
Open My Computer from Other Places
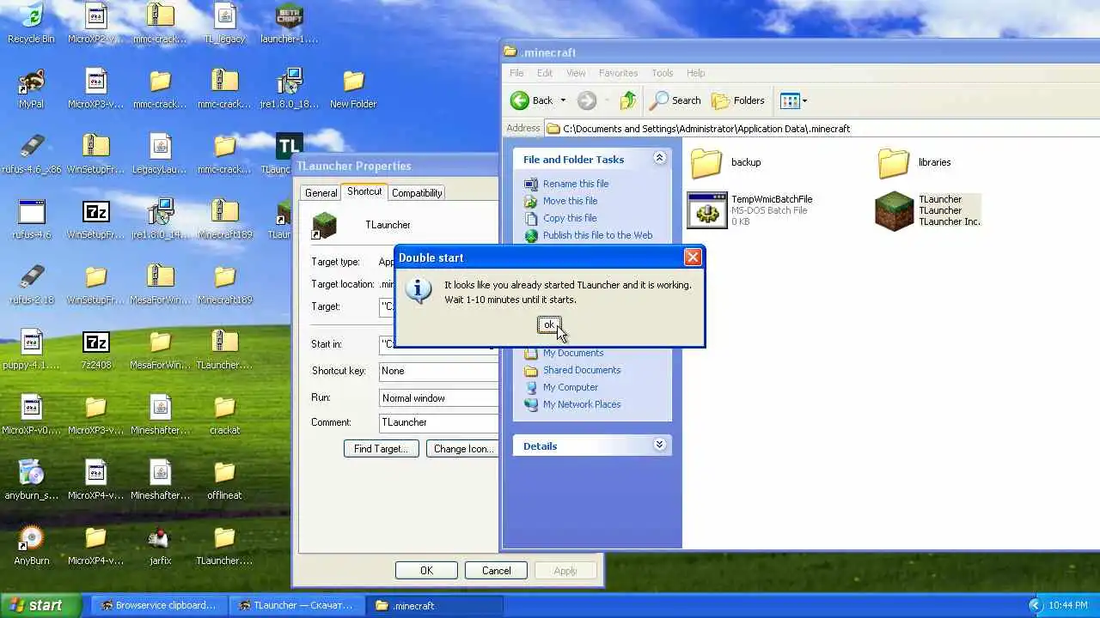[x=571, y=387]
